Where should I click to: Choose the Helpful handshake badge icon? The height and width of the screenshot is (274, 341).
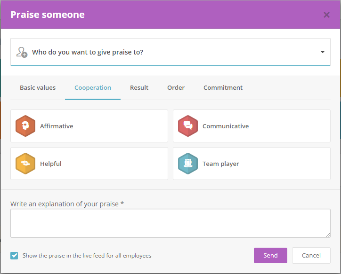(25, 164)
